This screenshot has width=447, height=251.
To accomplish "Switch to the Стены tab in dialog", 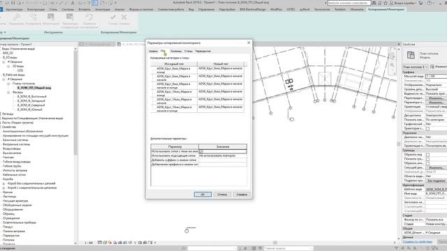I will [188, 51].
